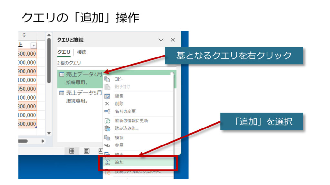
Task: Click the 編集 (Edit) query icon
Action: tap(107, 96)
